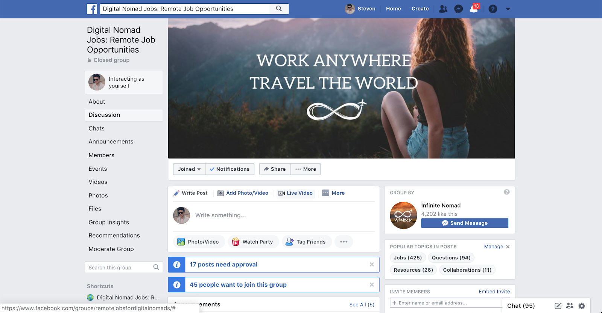Open the Infinite Nomad page name link

coord(441,205)
